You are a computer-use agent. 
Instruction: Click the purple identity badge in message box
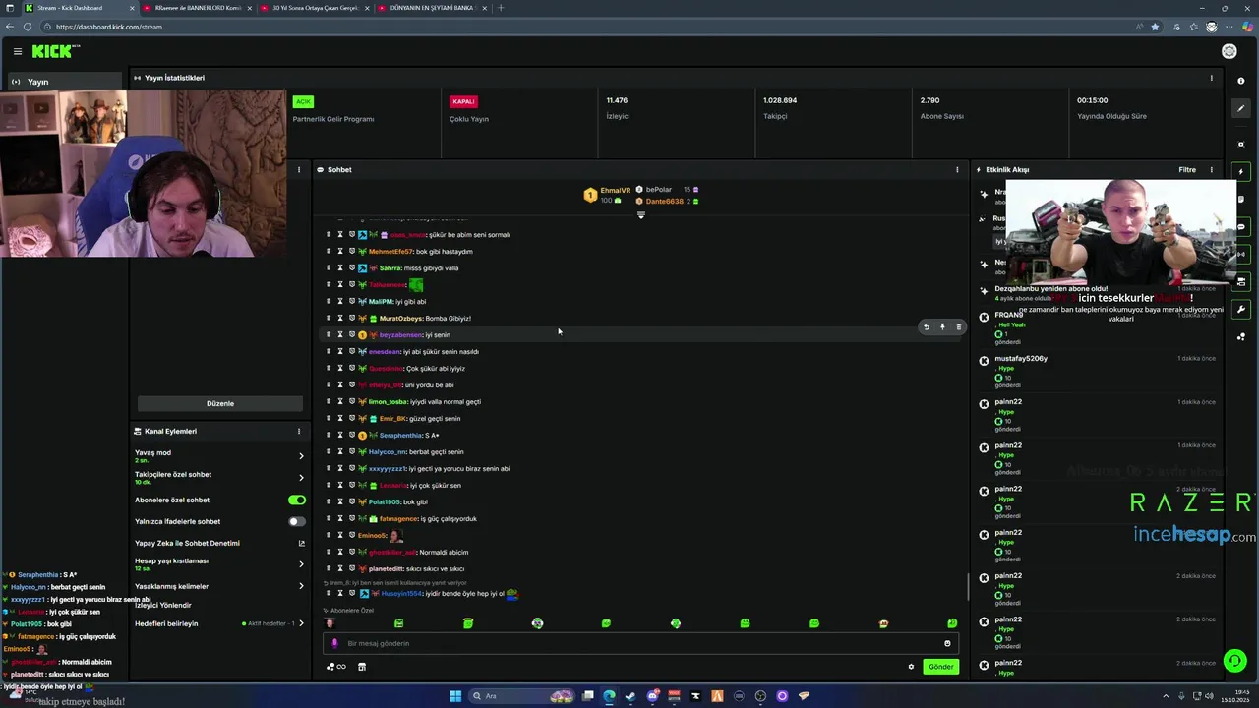(334, 643)
